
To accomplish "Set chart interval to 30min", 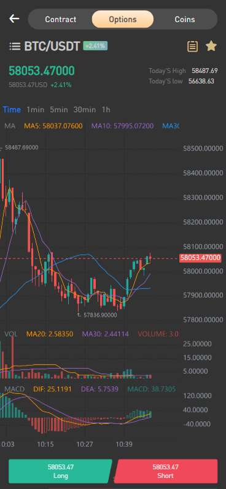I will pos(85,110).
